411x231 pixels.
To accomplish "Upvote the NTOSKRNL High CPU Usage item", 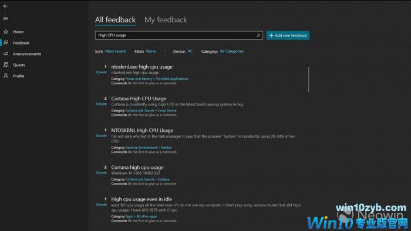I will 101,136.
